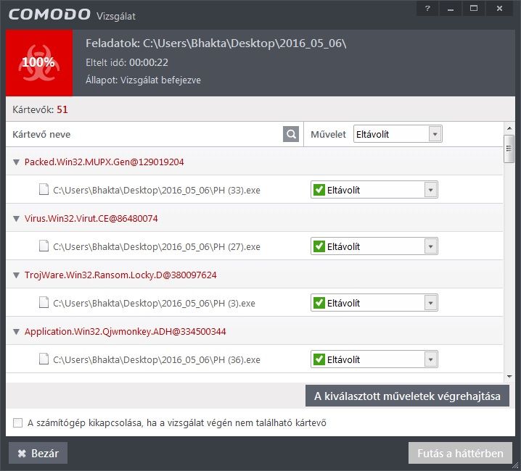Click the red biohazard 100% icon

pos(39,63)
